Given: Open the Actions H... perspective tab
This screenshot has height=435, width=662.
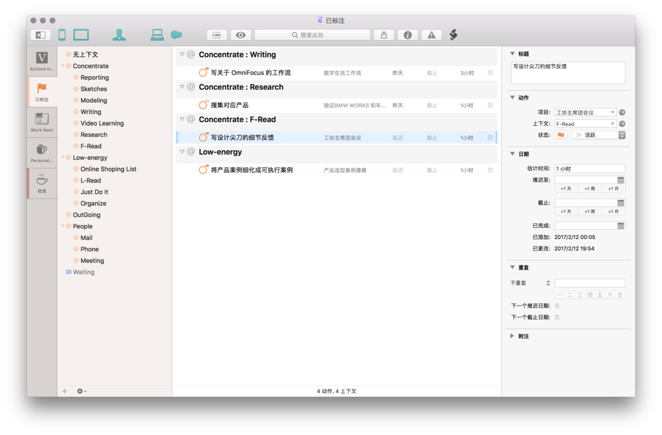Looking at the screenshot, I should [x=42, y=61].
